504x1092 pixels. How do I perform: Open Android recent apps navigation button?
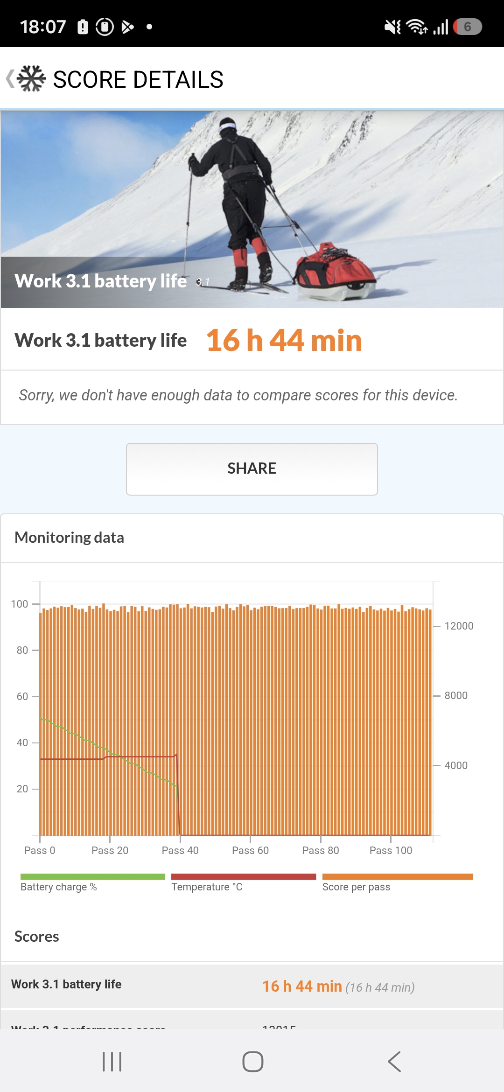click(112, 1062)
